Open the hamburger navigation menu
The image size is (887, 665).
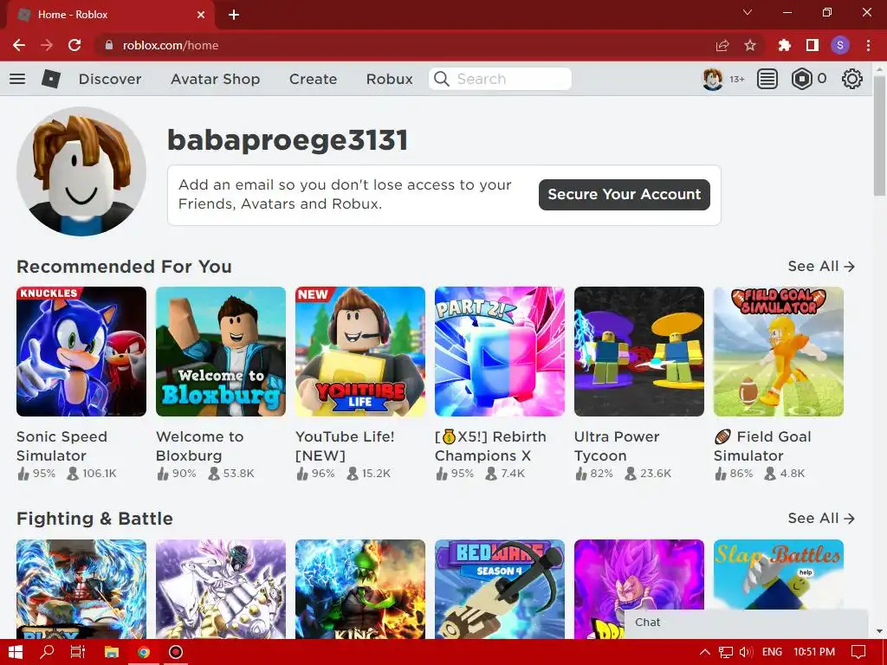tap(17, 79)
